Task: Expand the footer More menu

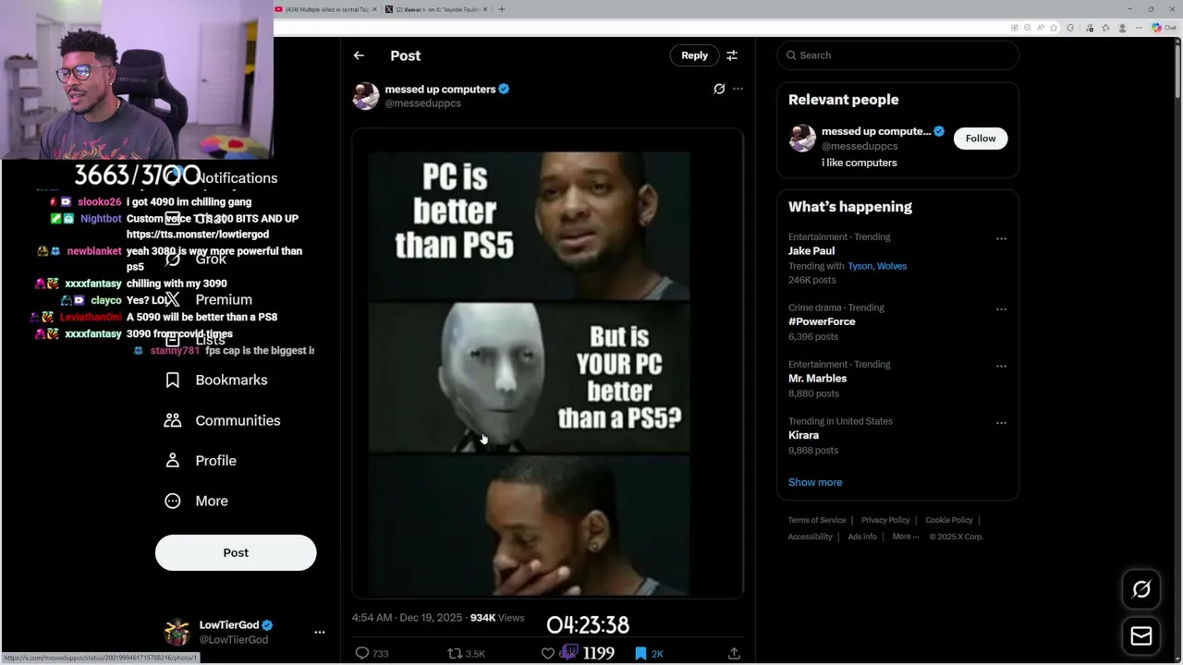Action: coord(906,537)
